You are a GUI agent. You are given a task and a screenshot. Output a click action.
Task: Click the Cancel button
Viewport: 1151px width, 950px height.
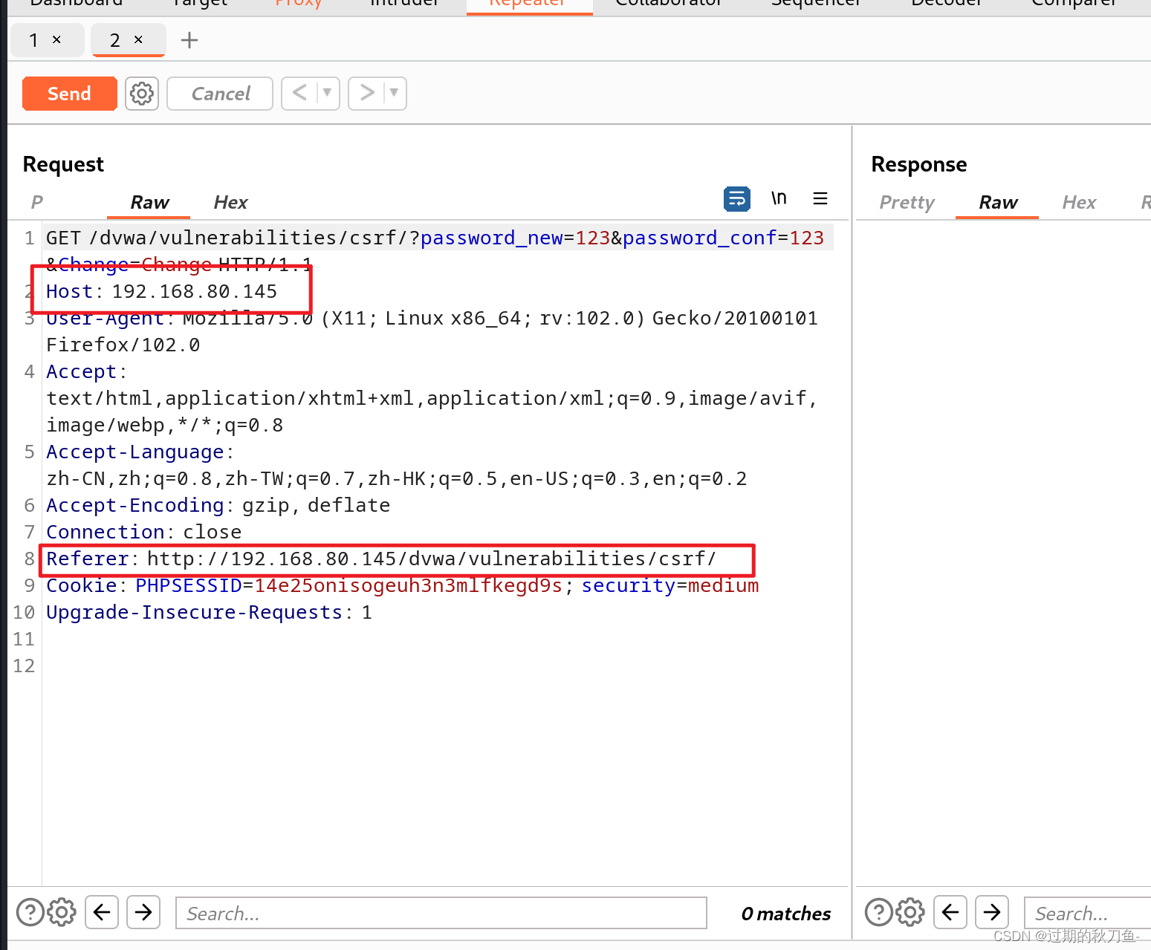point(220,94)
